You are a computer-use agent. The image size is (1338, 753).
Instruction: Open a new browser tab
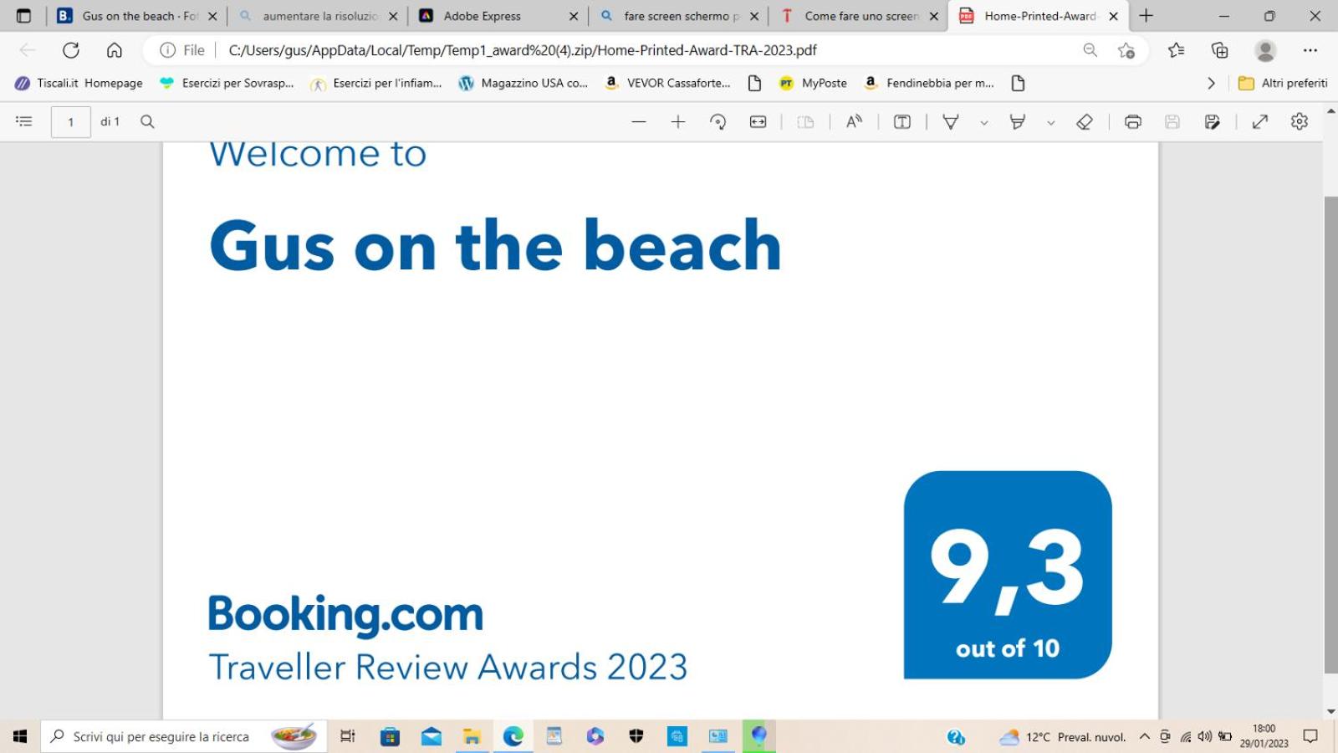coord(1146,16)
